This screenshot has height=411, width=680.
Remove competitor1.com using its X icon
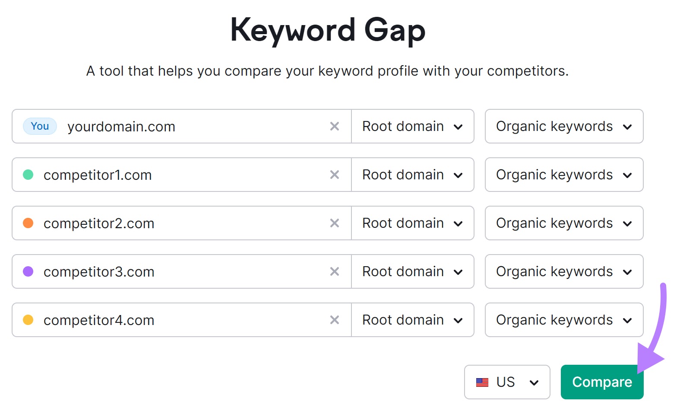click(x=335, y=175)
